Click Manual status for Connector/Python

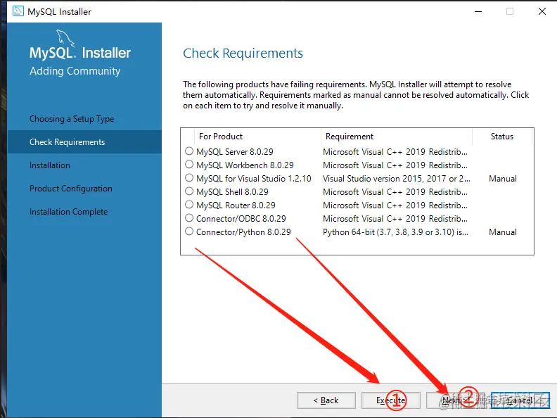pos(503,232)
